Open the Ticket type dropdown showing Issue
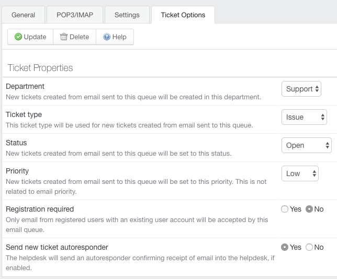The image size is (337, 279). click(x=304, y=117)
